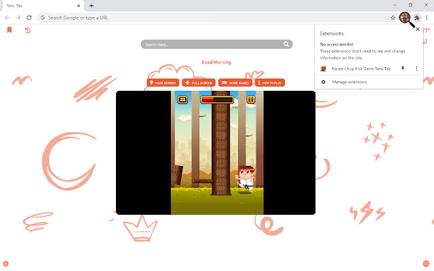Viewport: 434px width, 271px height.
Task: Unpin Karate Chop Kick Game extension
Action: pyautogui.click(x=403, y=68)
